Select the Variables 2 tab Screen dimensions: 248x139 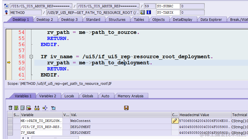click(48, 96)
